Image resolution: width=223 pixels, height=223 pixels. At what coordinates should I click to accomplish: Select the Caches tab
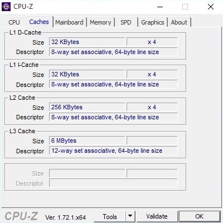[x=39, y=22]
